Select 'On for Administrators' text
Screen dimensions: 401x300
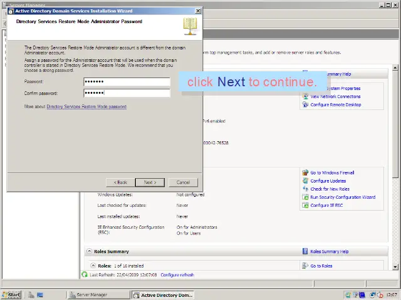click(x=197, y=227)
